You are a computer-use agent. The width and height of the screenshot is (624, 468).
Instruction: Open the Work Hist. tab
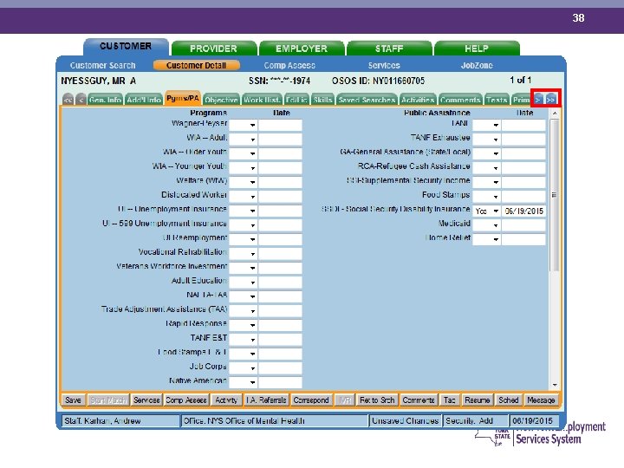[x=262, y=100]
